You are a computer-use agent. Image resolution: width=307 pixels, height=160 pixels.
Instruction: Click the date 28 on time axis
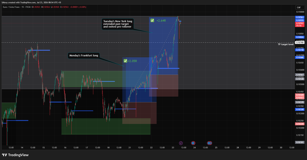click(238, 147)
